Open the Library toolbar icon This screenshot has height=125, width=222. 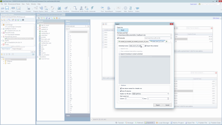pyautogui.click(x=18, y=9)
